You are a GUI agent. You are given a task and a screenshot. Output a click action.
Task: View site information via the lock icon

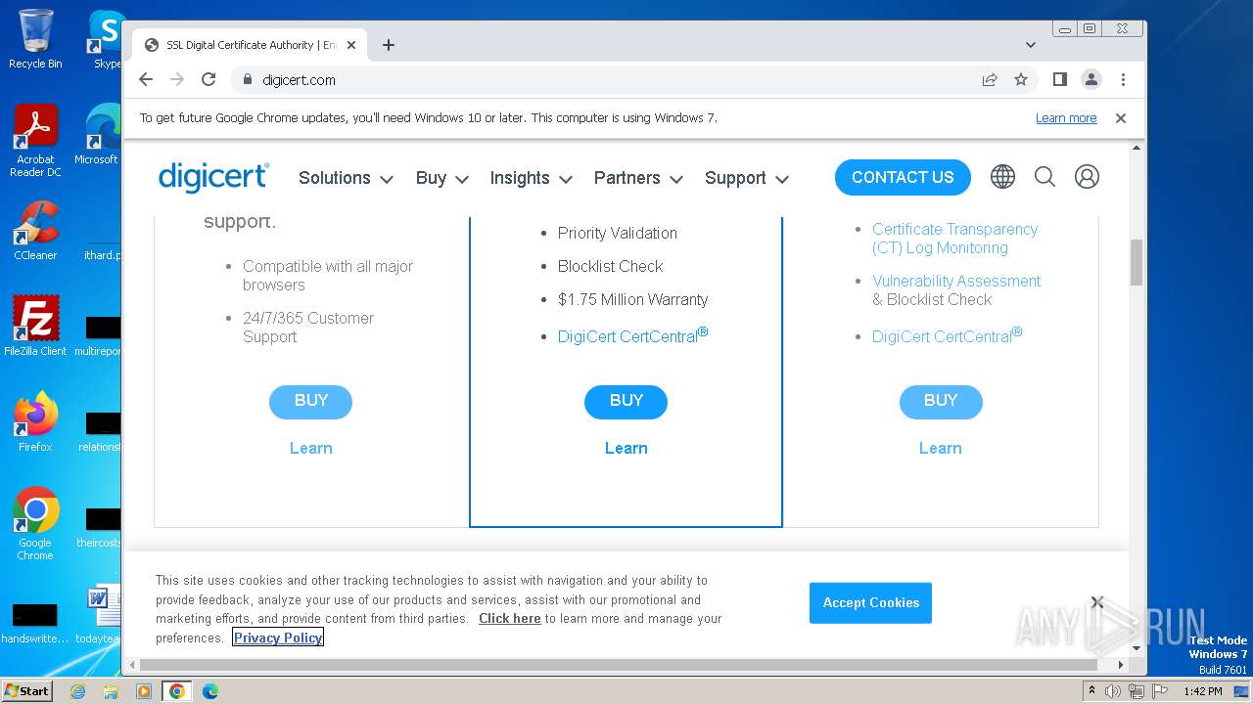tap(247, 79)
